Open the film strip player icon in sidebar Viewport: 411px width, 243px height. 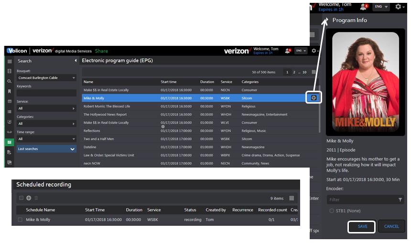(10, 71)
